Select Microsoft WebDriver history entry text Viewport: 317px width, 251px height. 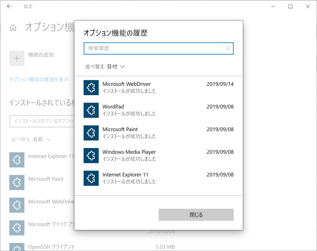coord(127,84)
